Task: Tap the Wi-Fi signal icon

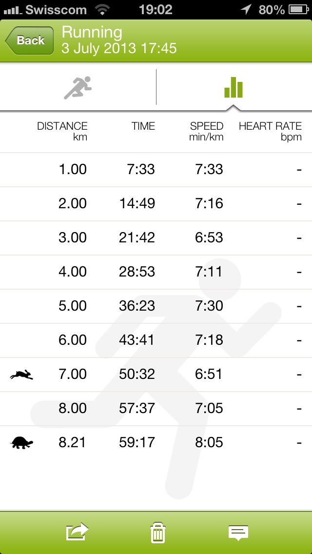Action: (102, 10)
